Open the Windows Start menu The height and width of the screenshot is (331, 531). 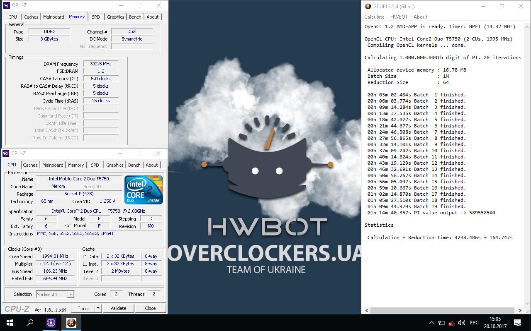coord(10,323)
